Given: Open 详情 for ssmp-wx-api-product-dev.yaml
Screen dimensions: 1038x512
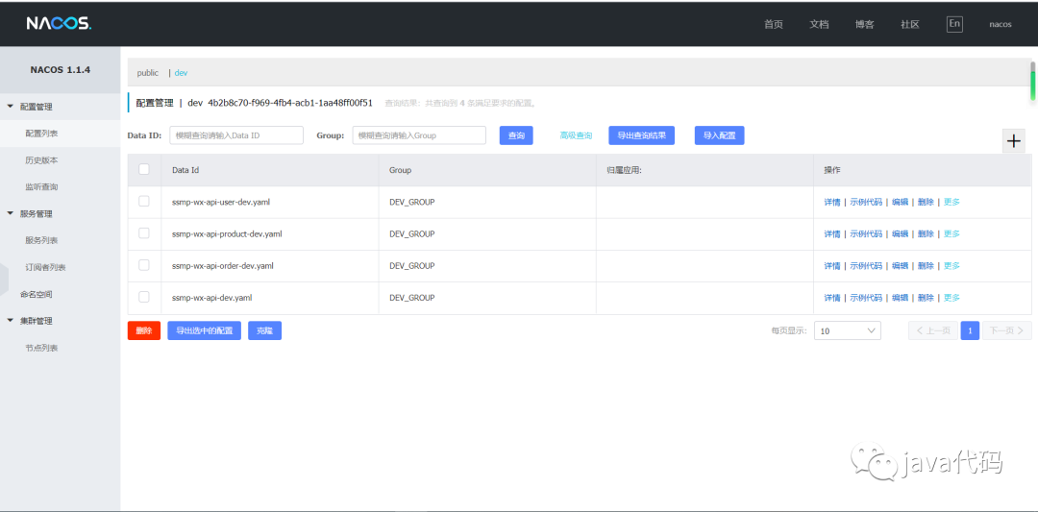Looking at the screenshot, I should point(832,234).
